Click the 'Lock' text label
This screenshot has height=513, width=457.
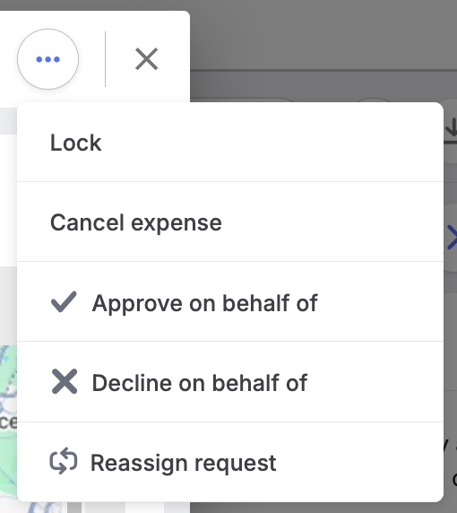(x=76, y=143)
